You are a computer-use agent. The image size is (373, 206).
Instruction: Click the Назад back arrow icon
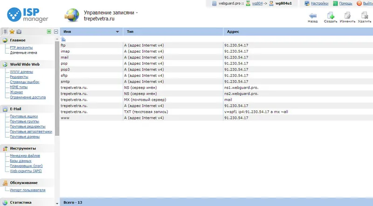pos(312,16)
